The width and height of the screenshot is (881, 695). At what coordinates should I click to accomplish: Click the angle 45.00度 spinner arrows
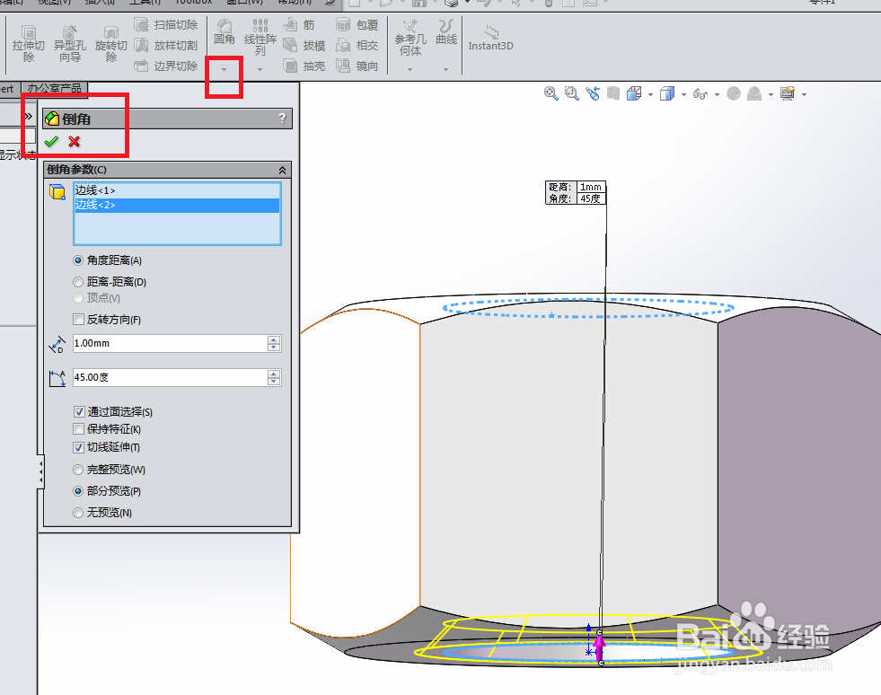[274, 377]
